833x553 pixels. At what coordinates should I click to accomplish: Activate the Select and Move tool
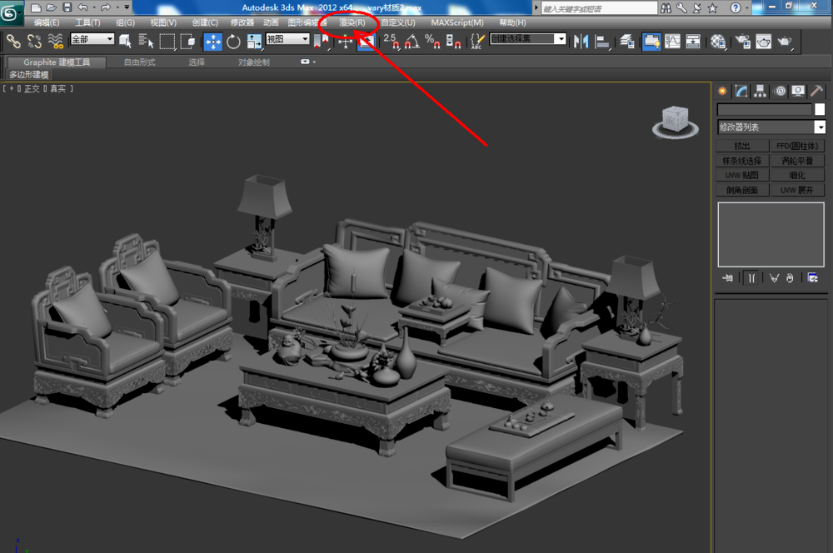pos(213,42)
